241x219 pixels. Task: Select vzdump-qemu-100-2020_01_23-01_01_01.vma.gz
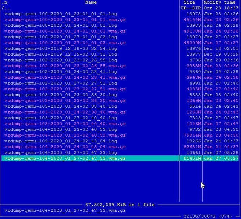[x=65, y=20]
